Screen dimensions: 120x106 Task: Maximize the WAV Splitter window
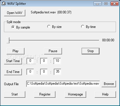tap(106, 4)
